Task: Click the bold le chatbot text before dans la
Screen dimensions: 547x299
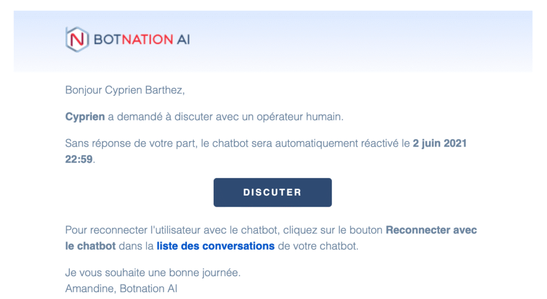Action: click(90, 246)
